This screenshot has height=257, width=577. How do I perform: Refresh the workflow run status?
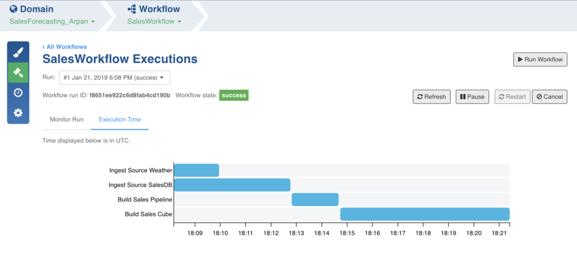(432, 97)
